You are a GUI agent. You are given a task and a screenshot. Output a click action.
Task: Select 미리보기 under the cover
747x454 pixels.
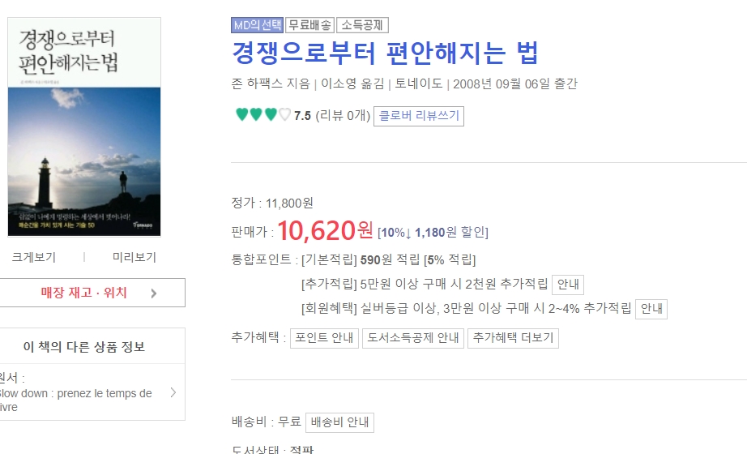(x=134, y=258)
